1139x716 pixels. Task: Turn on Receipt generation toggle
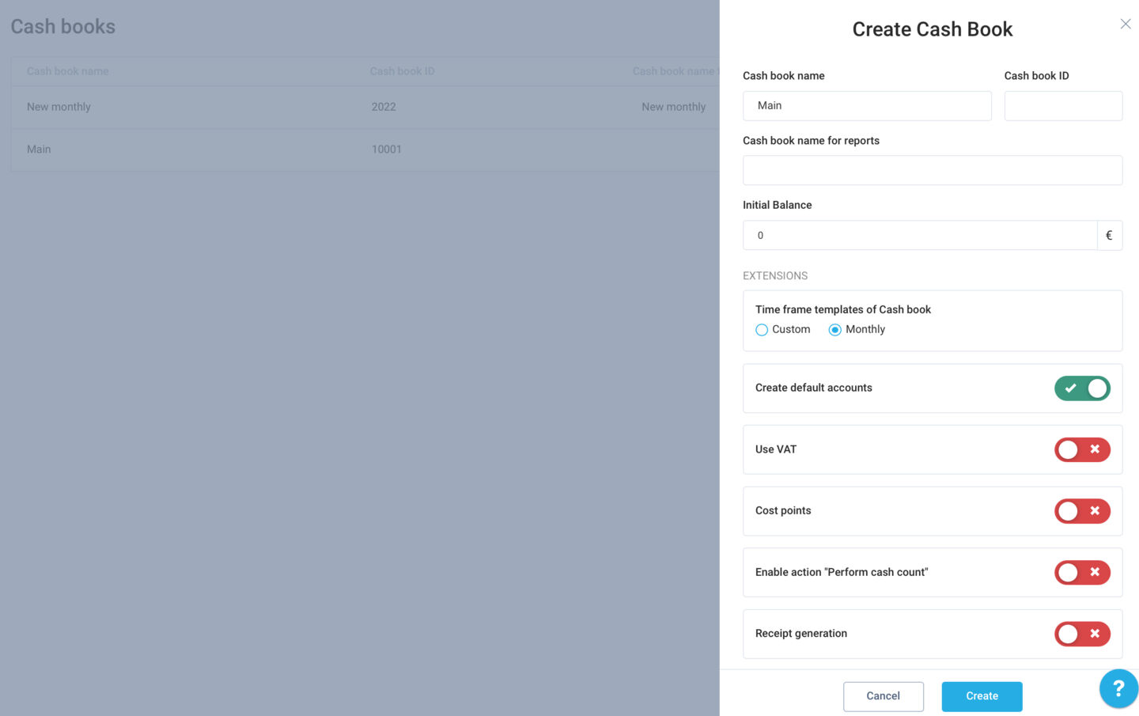pos(1082,634)
